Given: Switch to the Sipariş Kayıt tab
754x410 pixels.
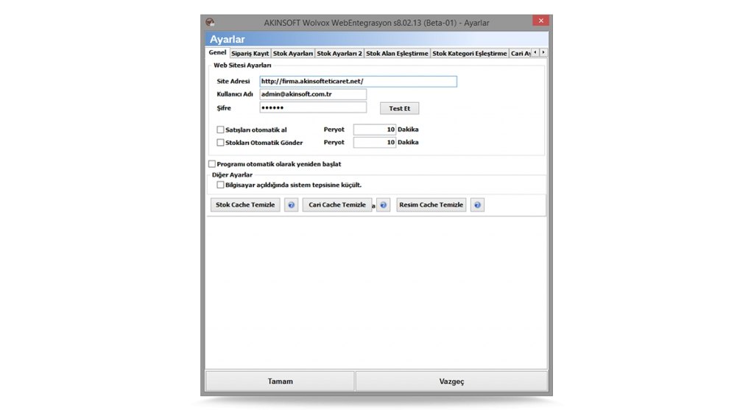Looking at the screenshot, I should pos(250,53).
